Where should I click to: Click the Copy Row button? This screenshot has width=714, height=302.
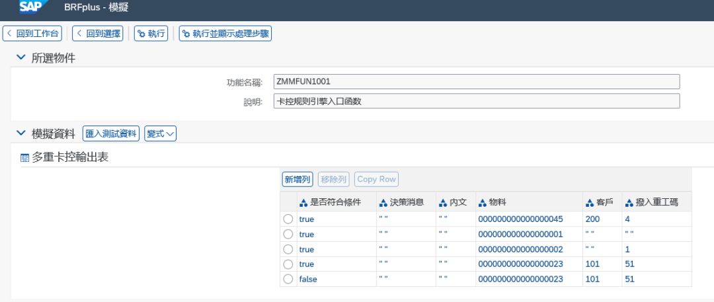tap(377, 180)
